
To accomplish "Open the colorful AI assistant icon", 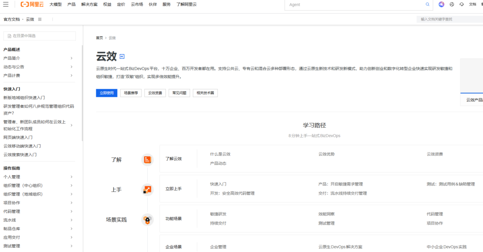I will click(441, 4).
